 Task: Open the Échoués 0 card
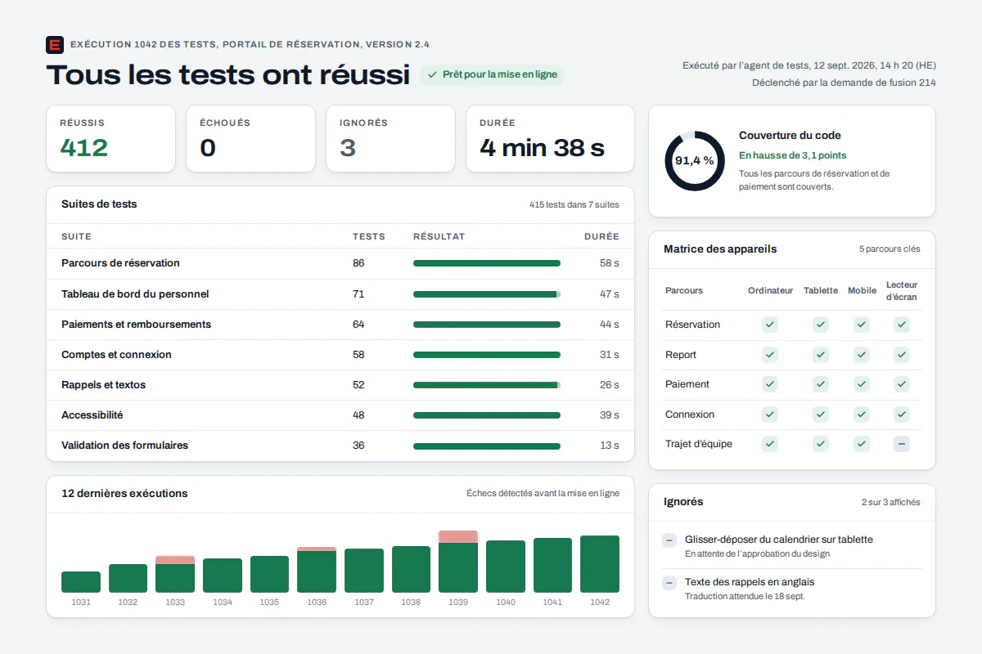pos(250,139)
